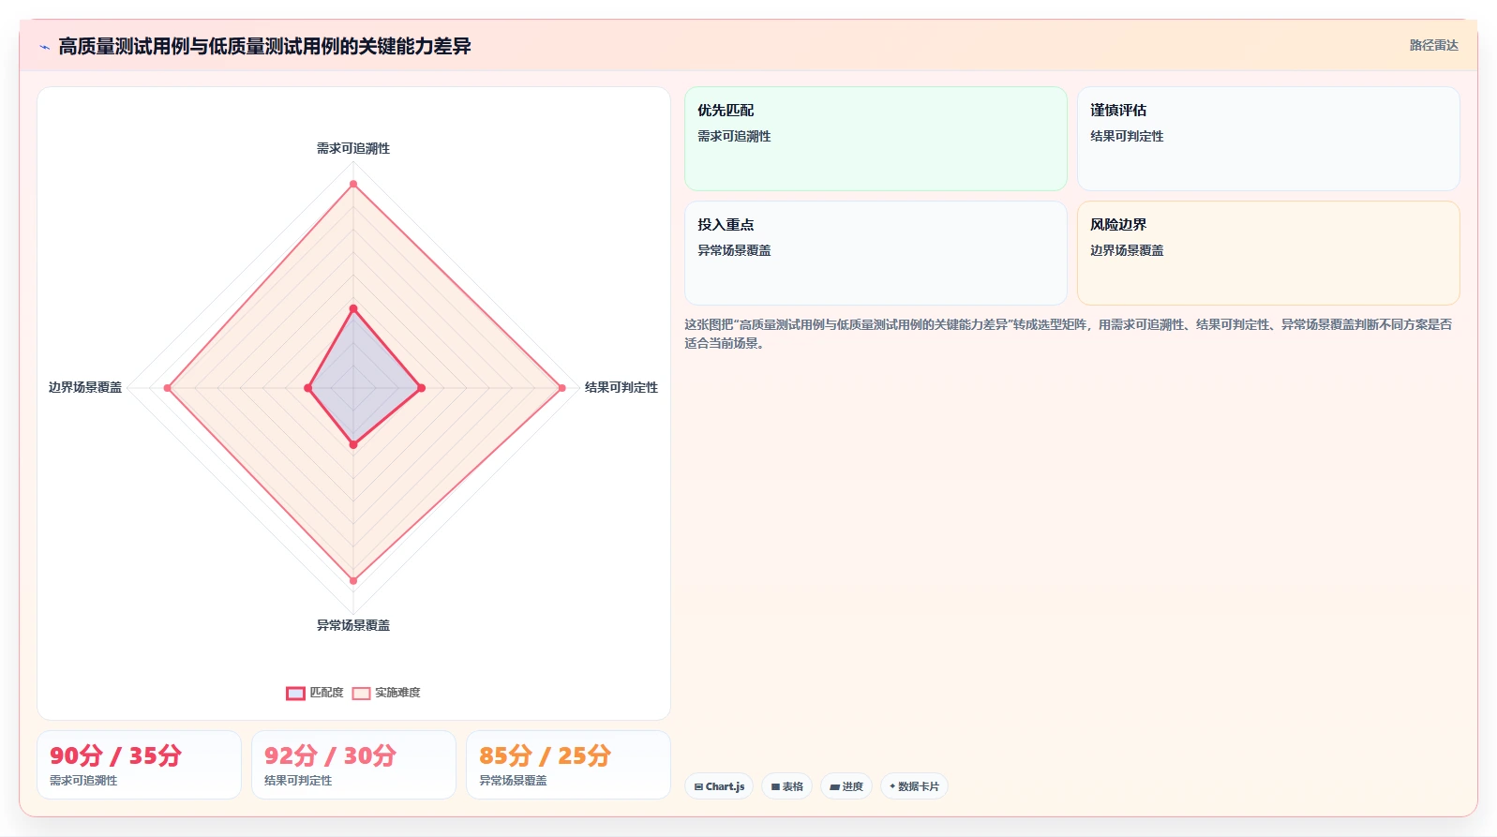Click the Chart.js chip
The image size is (1497, 837).
pyautogui.click(x=719, y=786)
